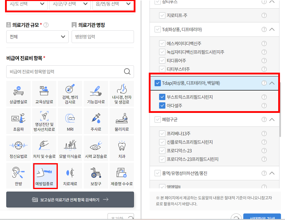Viewport: 285px width, 220px height.
Task: Click the magnifier icon in item search field
Action: click(x=127, y=72)
